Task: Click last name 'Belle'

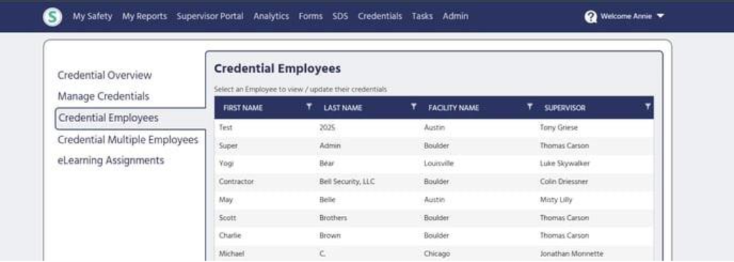Action: point(327,200)
